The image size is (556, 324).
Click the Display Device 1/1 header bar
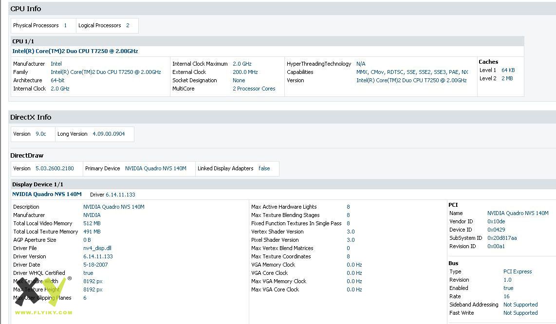283,184
